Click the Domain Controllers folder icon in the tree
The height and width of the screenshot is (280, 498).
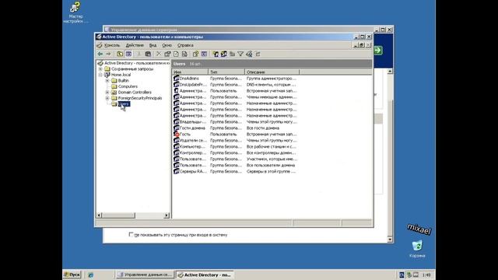114,92
